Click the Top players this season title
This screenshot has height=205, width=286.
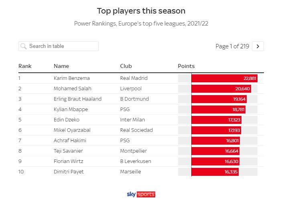tap(141, 11)
